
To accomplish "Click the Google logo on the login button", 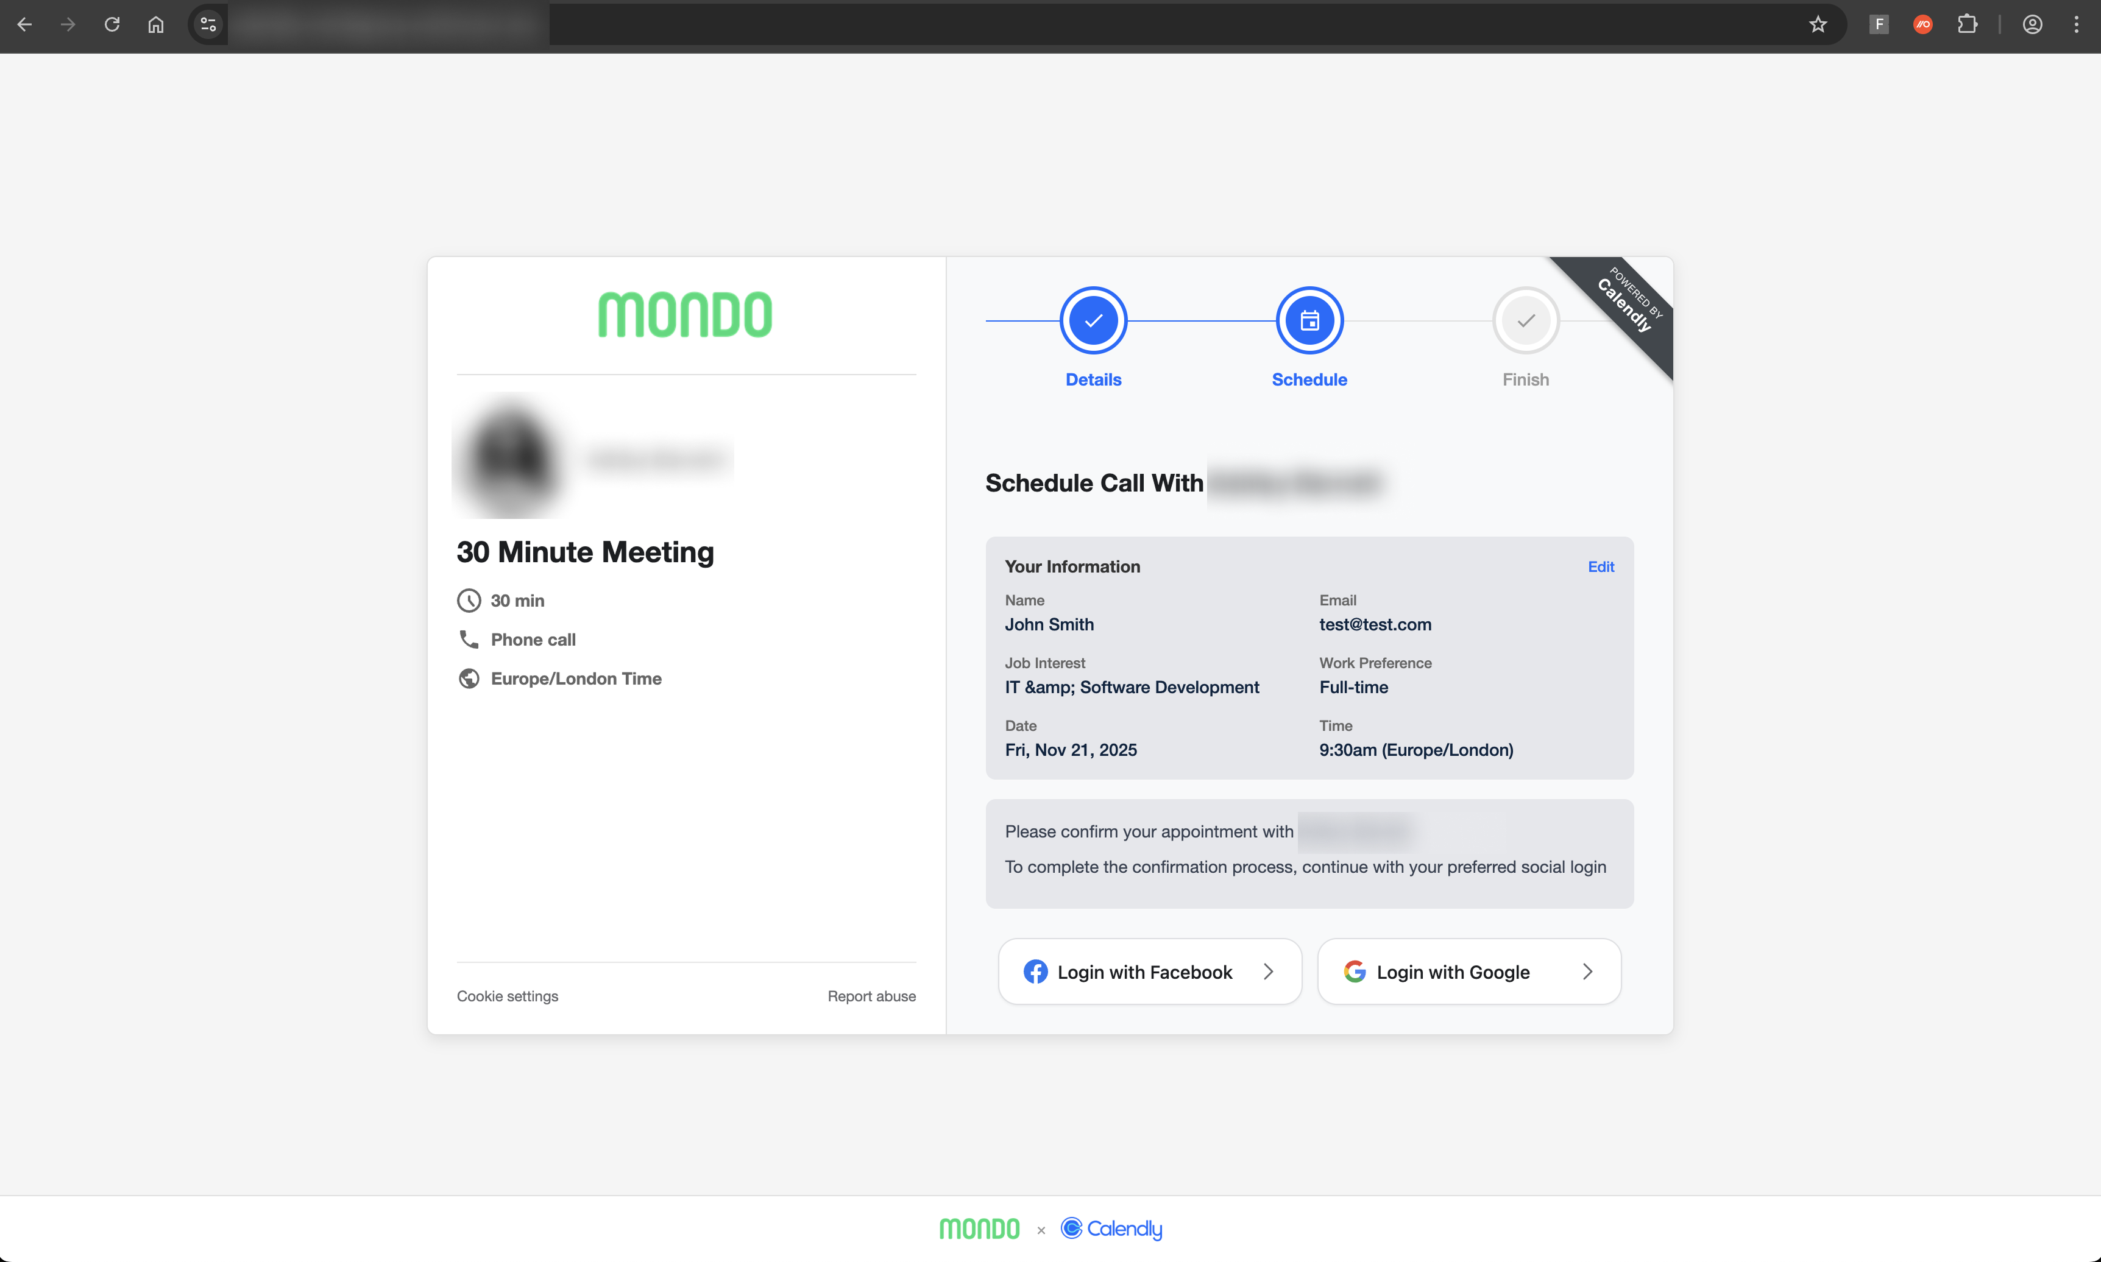I will (1354, 971).
